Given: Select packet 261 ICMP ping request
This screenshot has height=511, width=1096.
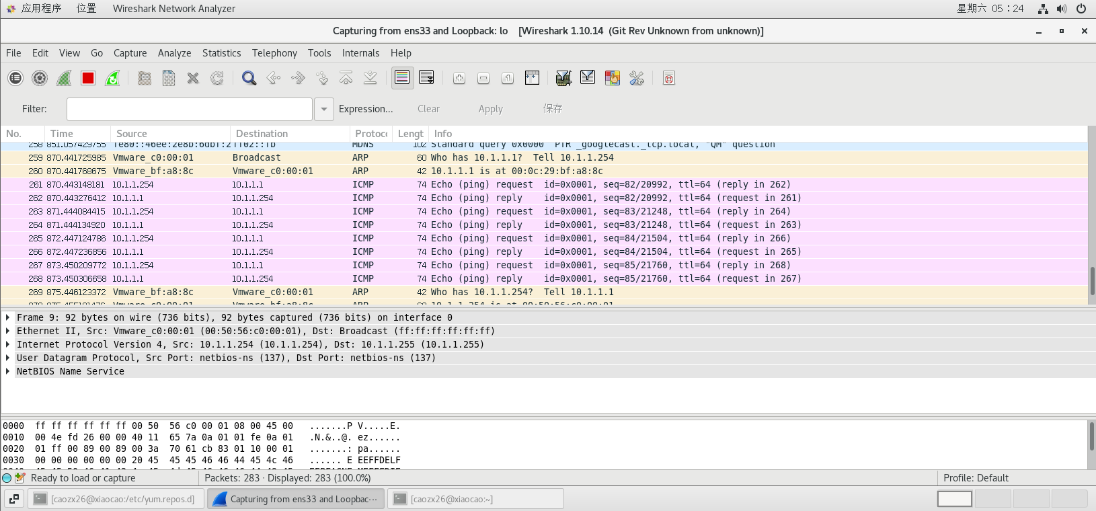Looking at the screenshot, I should point(544,184).
